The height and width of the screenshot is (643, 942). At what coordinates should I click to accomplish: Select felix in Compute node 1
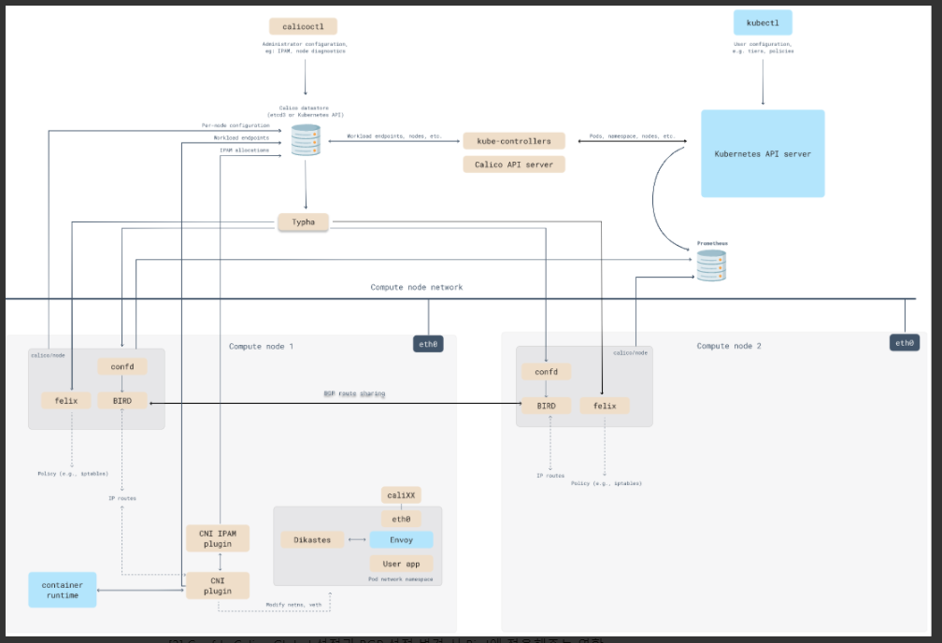[66, 400]
